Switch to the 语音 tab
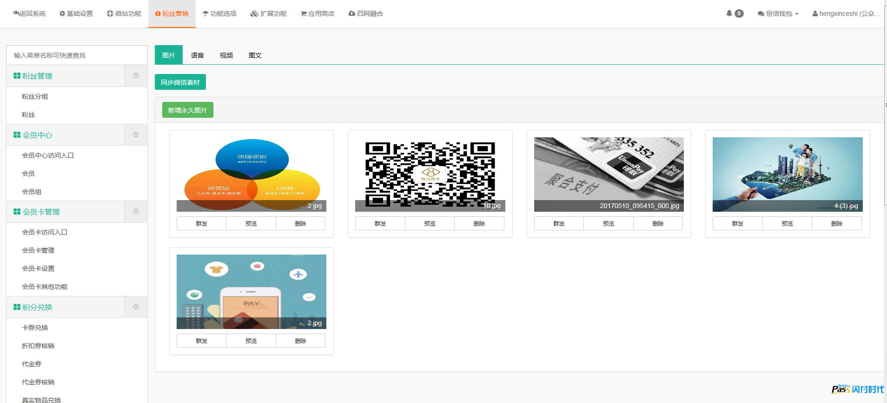 198,55
